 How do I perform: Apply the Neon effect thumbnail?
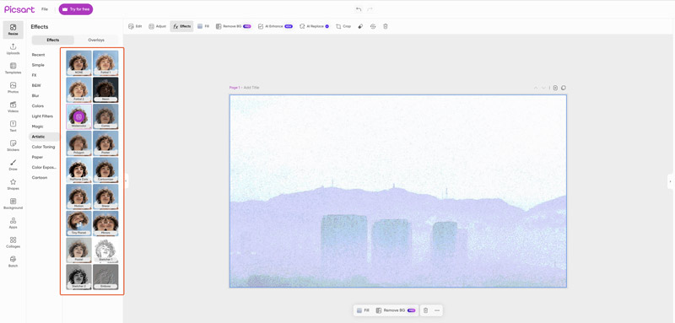105,89
